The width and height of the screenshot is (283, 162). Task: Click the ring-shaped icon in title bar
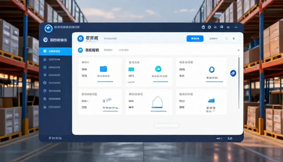(x=209, y=27)
